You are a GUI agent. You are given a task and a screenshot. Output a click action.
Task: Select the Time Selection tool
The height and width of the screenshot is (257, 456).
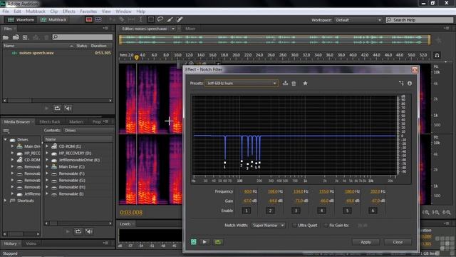pos(141,19)
